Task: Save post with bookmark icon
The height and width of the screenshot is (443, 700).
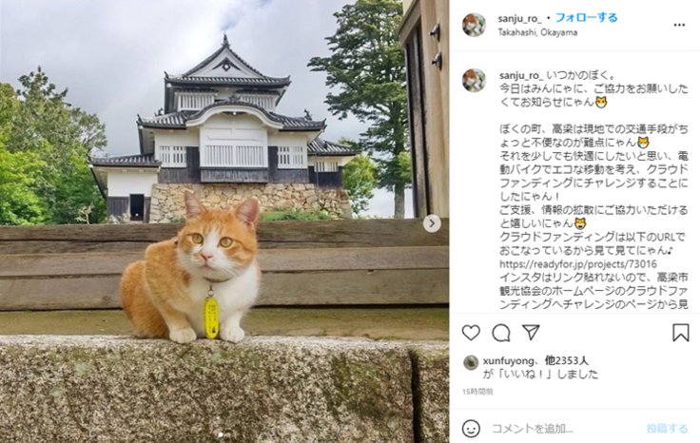Action: pos(681,333)
